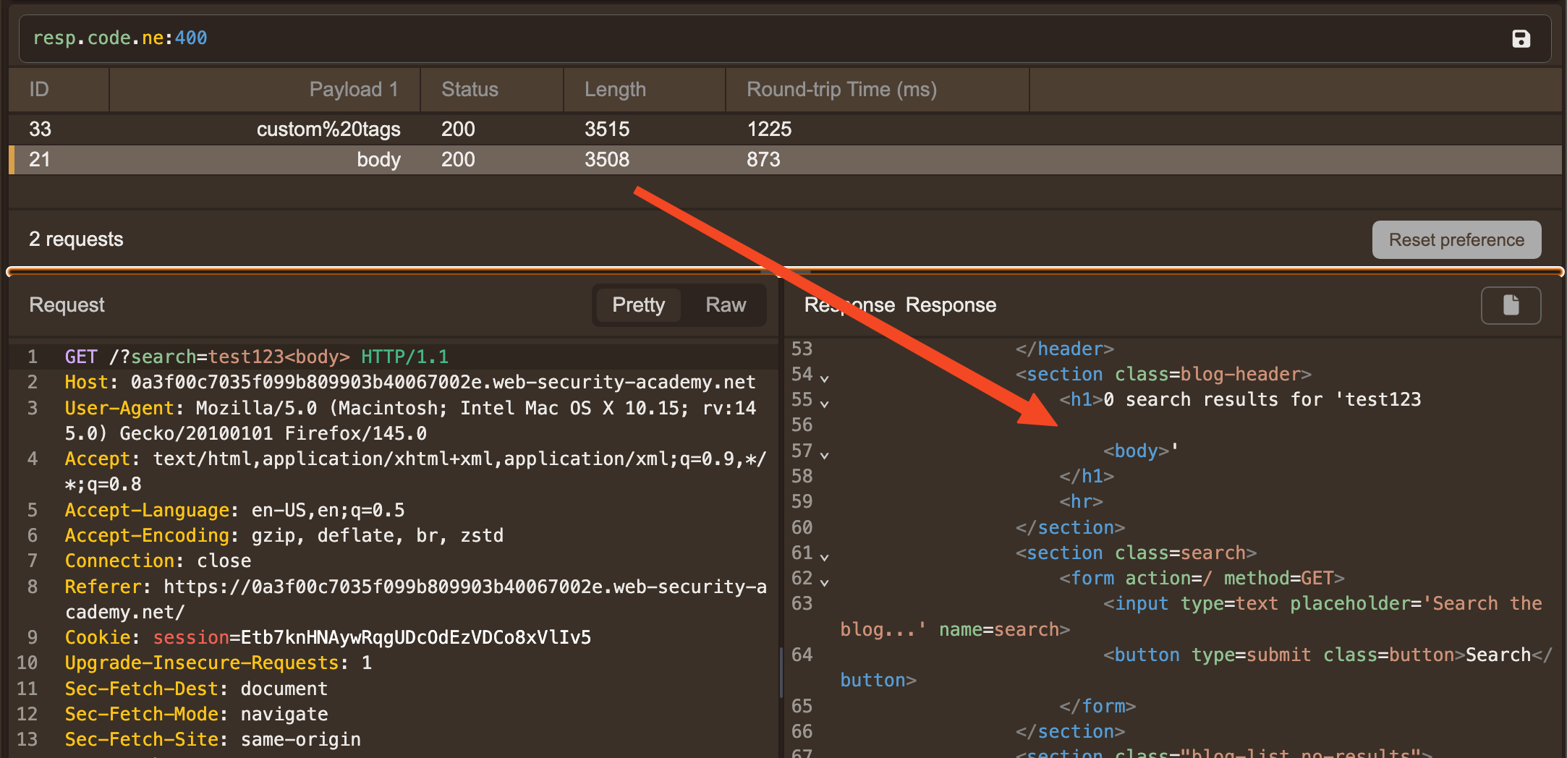Image resolution: width=1567 pixels, height=758 pixels.
Task: Click into the resp.code.ne:400 filter field
Action: point(723,38)
